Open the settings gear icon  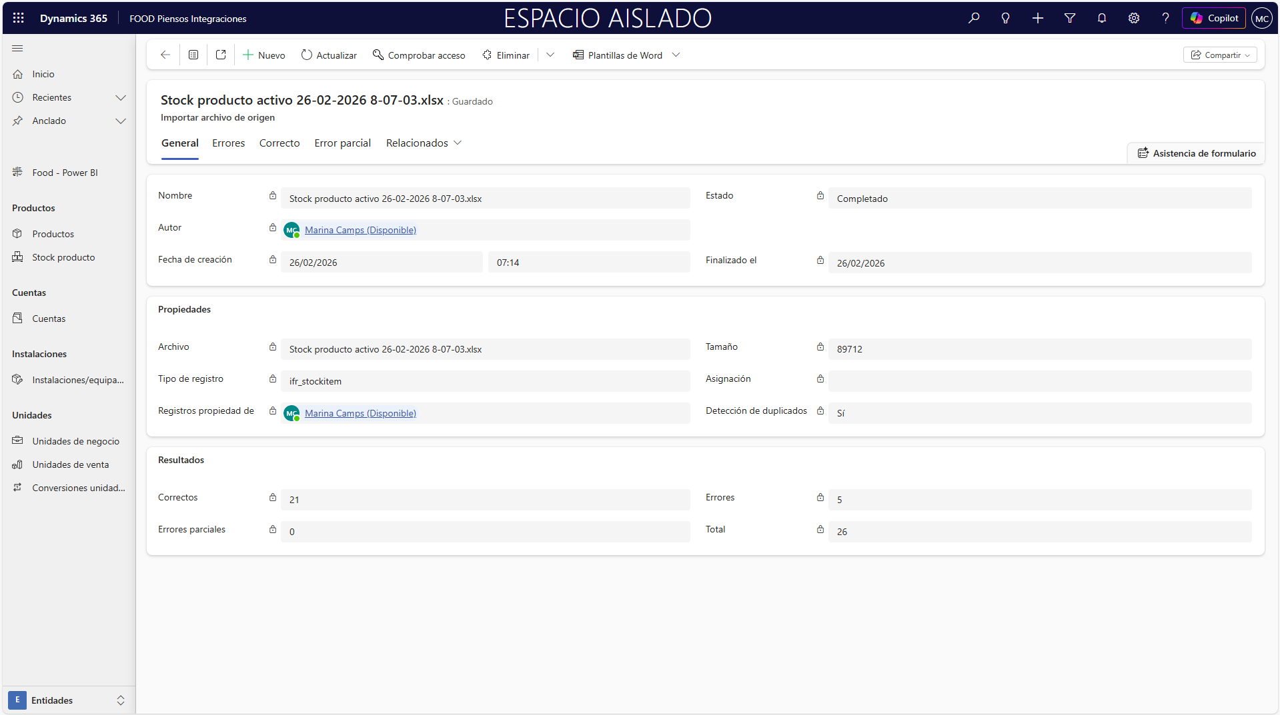click(x=1133, y=18)
